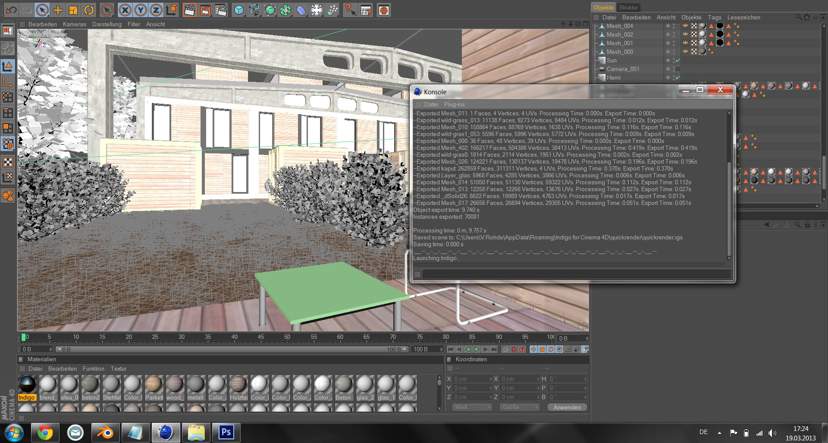Toggle X axis lock

coord(125,10)
